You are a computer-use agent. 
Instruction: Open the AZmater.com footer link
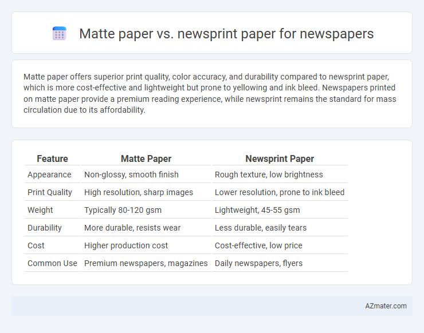tap(386, 306)
